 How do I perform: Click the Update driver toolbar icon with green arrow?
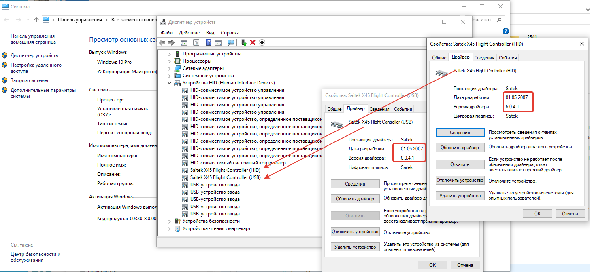[244, 42]
